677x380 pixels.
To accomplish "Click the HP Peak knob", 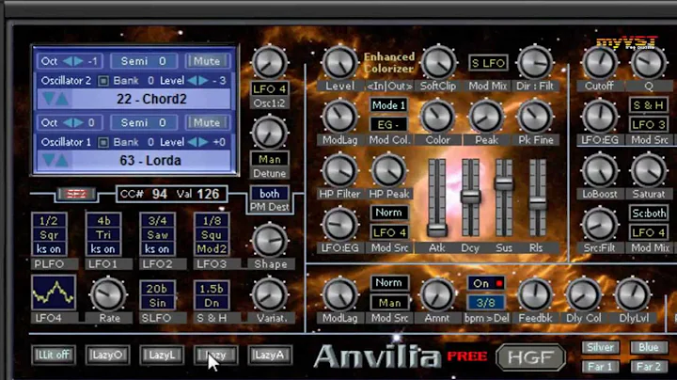I will (x=388, y=170).
